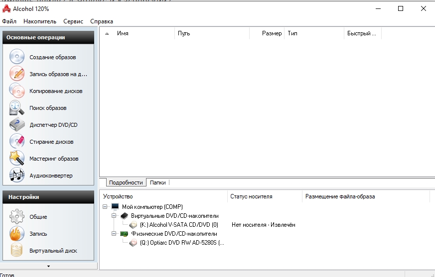Screen dimensions: 435x277
Task: Click the (K:) virtual drive disc icon
Action: point(133,225)
